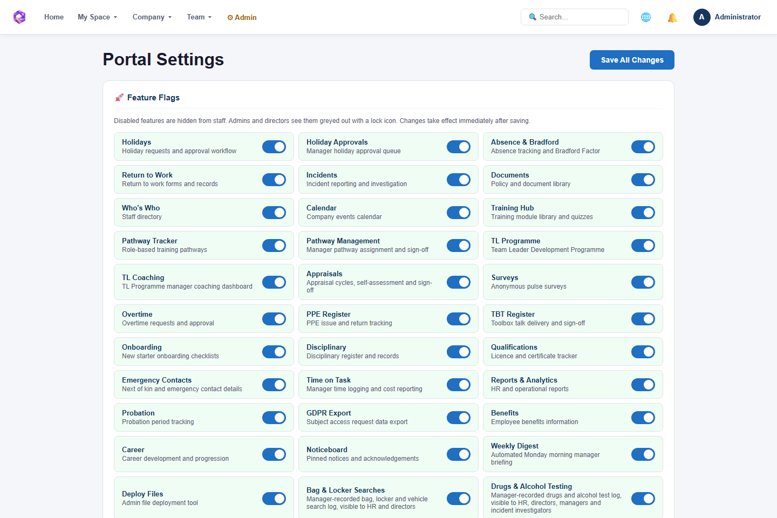Toggle the Drugs & Alcohol Testing switch

643,499
